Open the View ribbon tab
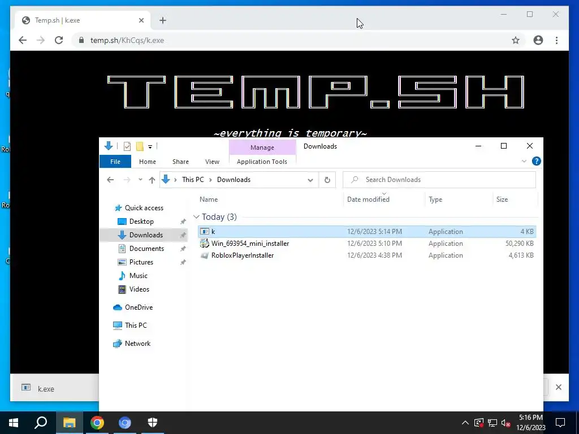Viewport: 579px width, 434px height. click(x=213, y=162)
